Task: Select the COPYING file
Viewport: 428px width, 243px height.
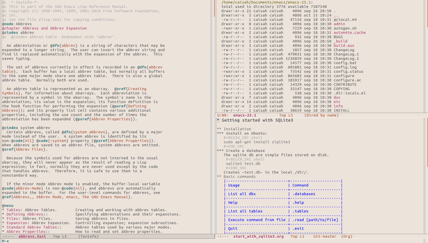Action: 342,89
